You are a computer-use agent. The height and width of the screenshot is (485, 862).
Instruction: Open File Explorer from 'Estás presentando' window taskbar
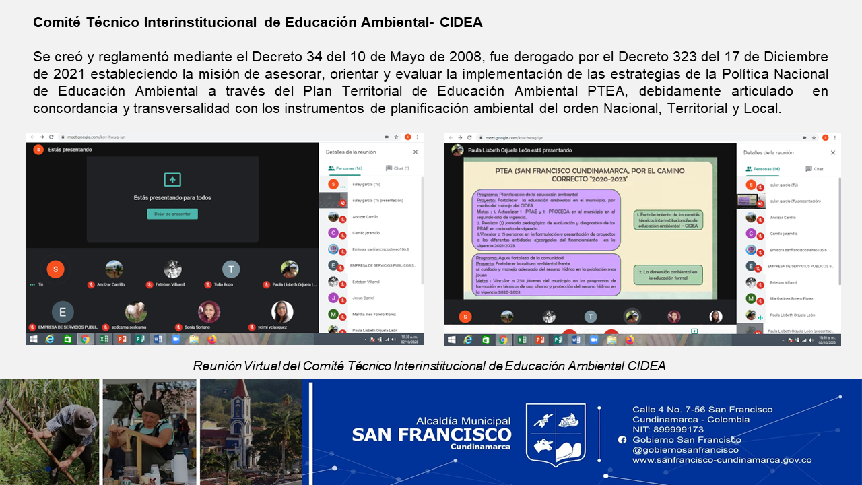(194, 339)
